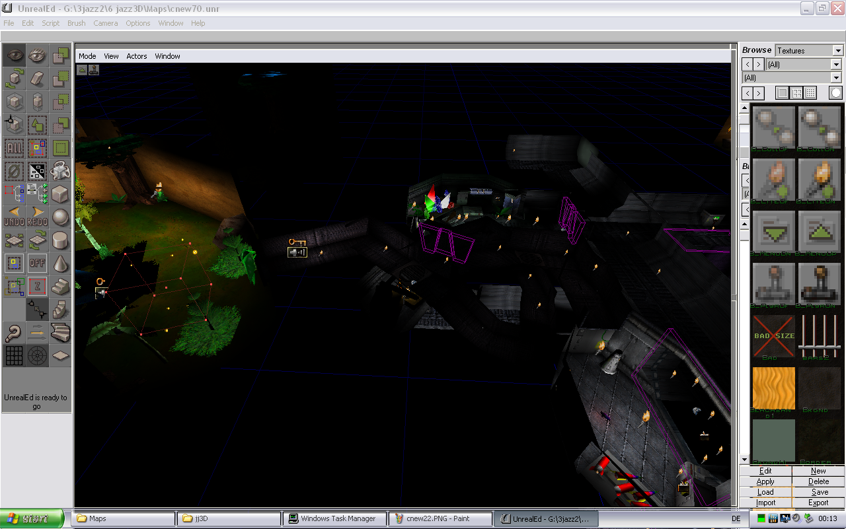This screenshot has height=529, width=846.
Task: Click the texture browser scroll-up arrow
Action: (x=744, y=109)
